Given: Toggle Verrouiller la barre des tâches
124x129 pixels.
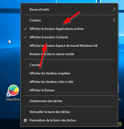Looking at the screenshot, I should (x=69, y=112).
